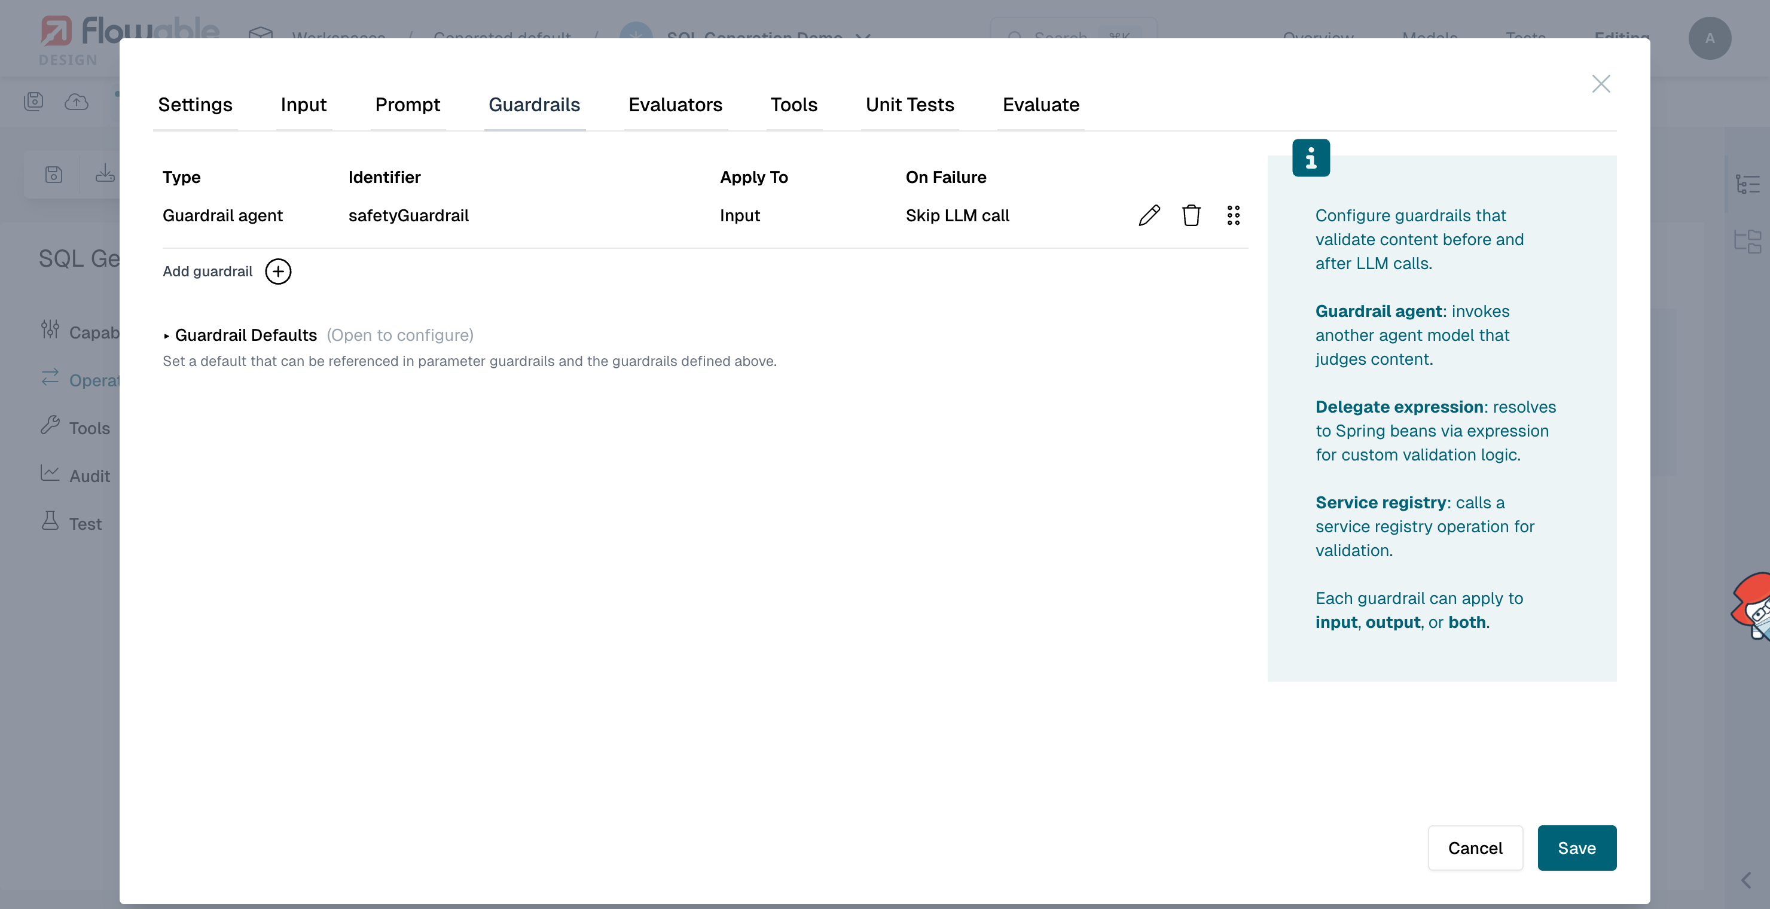Click the user avatar labeled A

tap(1710, 38)
